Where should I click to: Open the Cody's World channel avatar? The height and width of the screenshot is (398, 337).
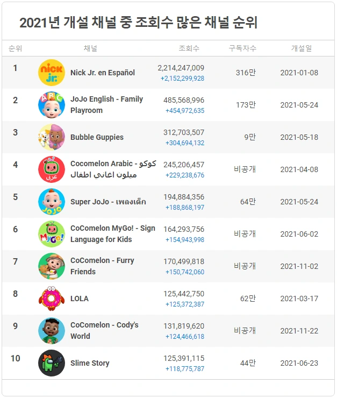pos(52,330)
